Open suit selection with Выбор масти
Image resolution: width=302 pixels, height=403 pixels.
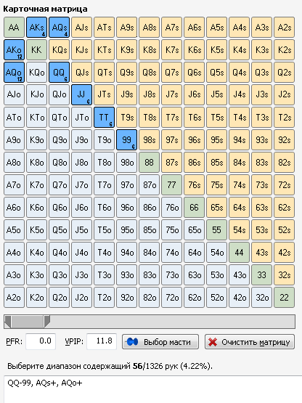tap(160, 342)
